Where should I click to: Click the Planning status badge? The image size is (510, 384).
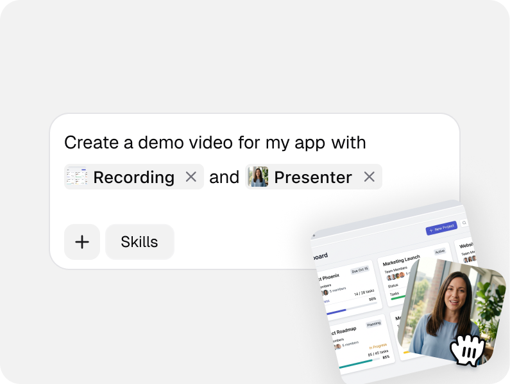tap(373, 324)
